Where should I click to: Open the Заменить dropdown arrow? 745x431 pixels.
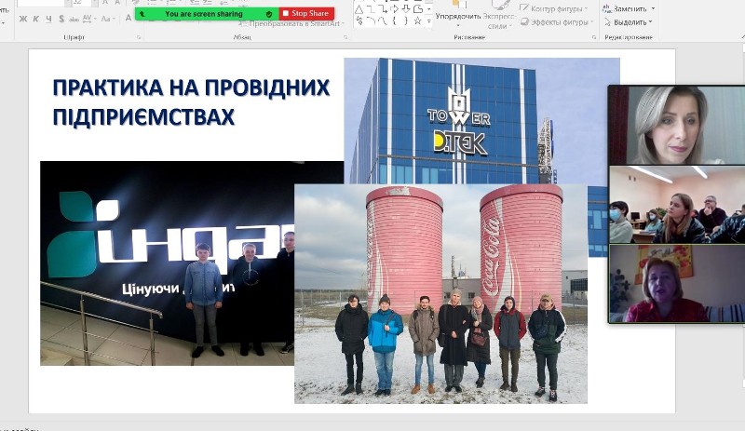[x=654, y=8]
